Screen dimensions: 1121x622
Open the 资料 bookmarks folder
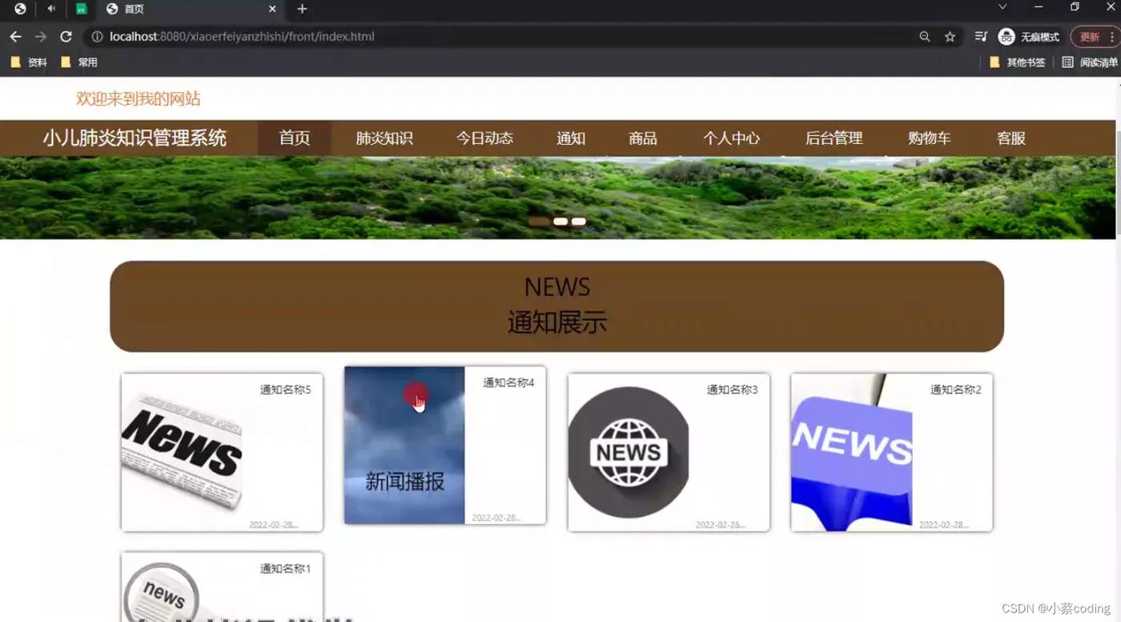[x=29, y=62]
